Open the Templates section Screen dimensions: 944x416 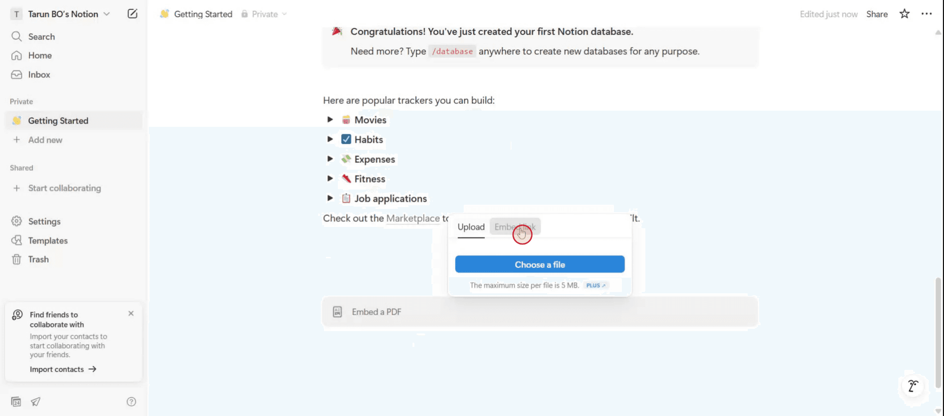47,240
